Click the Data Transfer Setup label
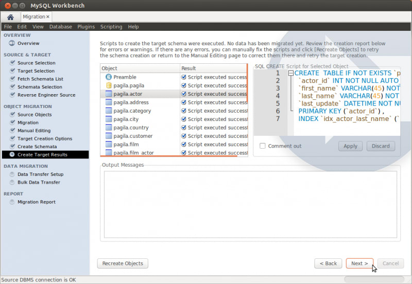Viewport: 412px width, 284px height. 41,174
